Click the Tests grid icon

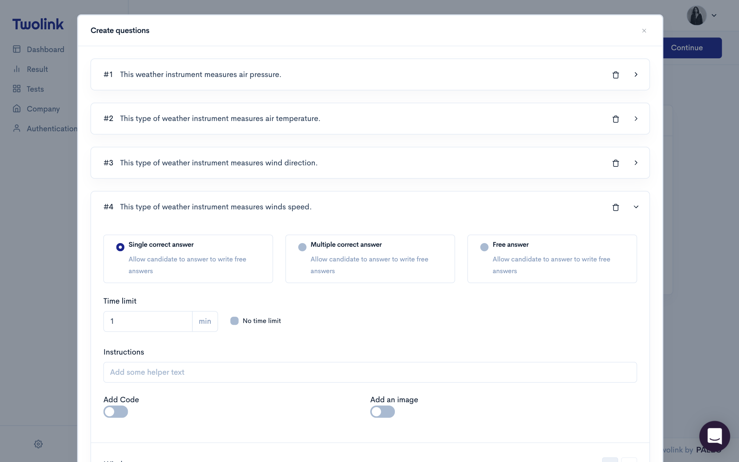click(x=17, y=89)
